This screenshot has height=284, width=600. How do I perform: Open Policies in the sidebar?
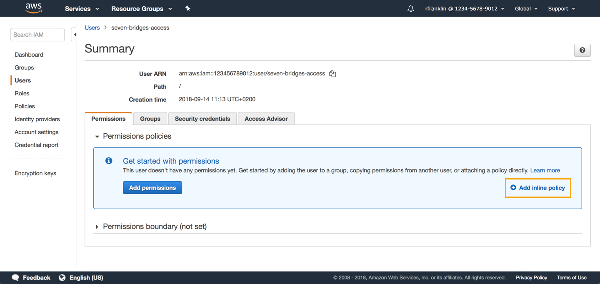(25, 106)
